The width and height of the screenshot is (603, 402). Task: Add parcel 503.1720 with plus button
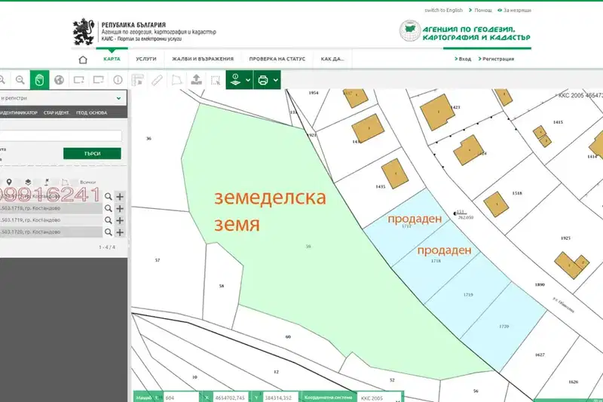120,232
